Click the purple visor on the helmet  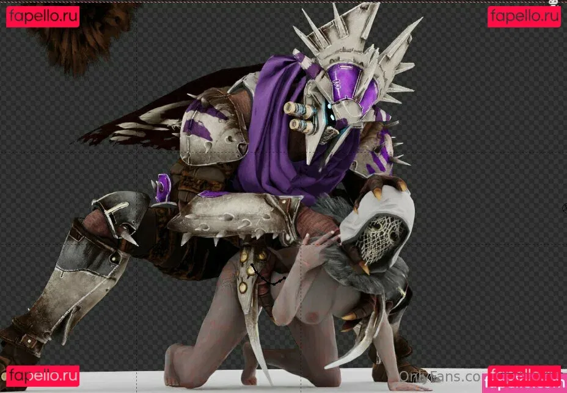[x=344, y=82]
